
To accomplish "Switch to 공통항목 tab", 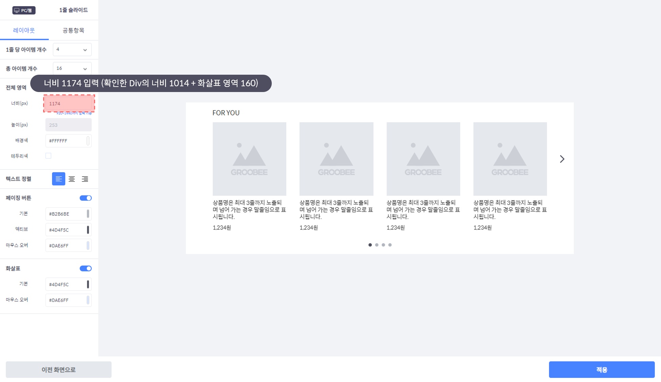I will tap(73, 30).
